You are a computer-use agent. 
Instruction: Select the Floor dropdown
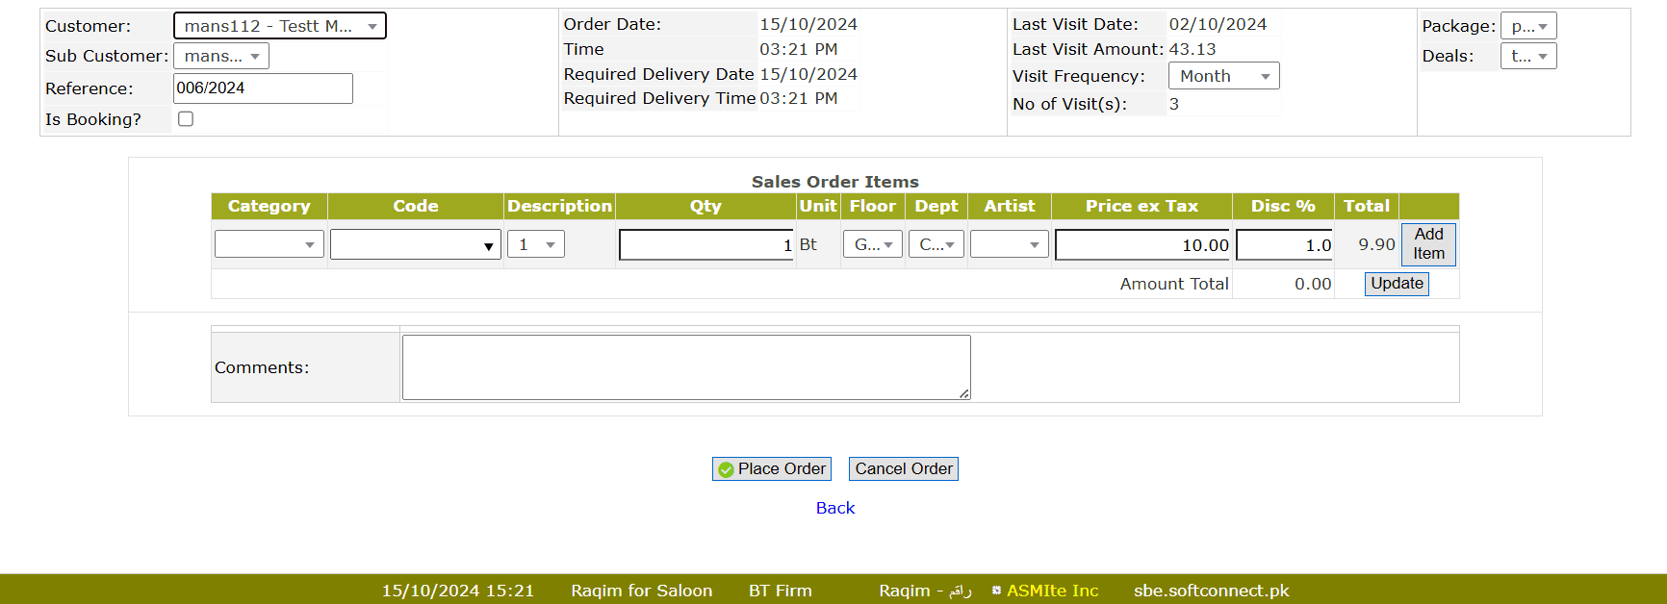pos(872,245)
